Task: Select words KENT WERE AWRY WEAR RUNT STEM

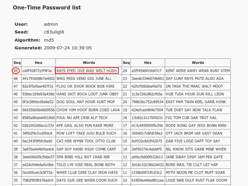Action: click(198, 71)
